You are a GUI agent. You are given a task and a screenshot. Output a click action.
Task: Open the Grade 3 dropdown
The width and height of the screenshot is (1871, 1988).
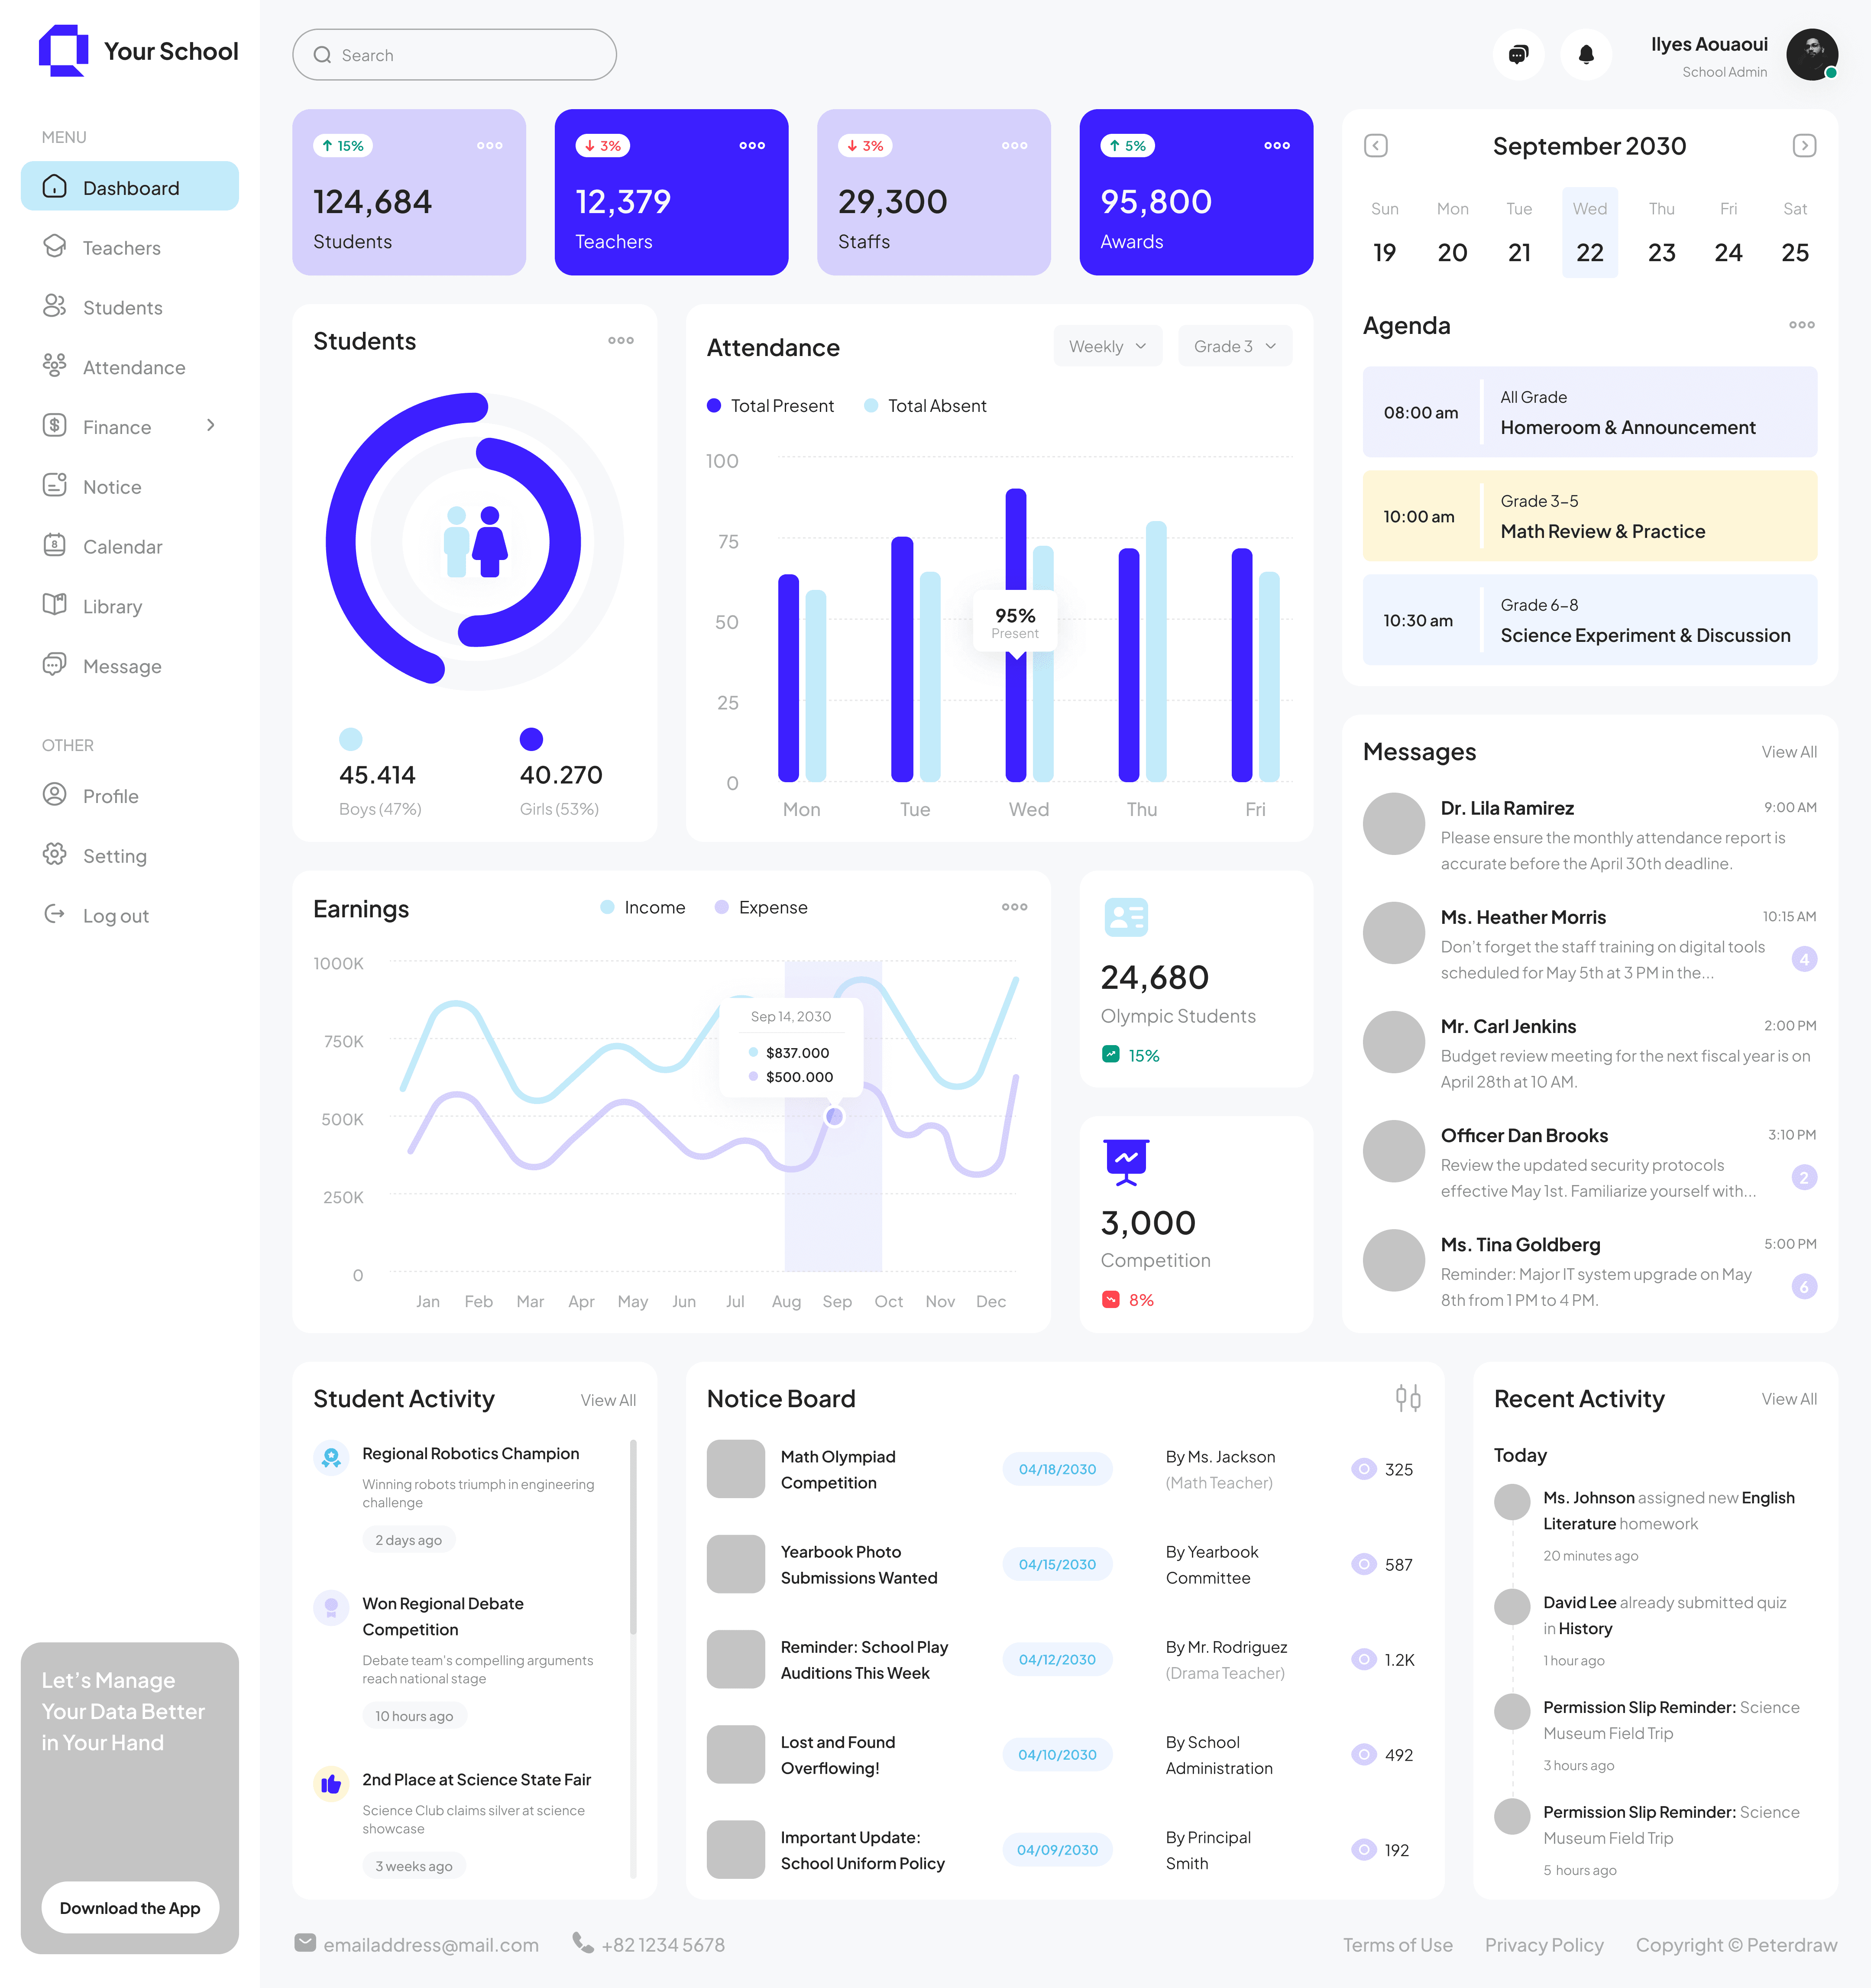(x=1234, y=346)
